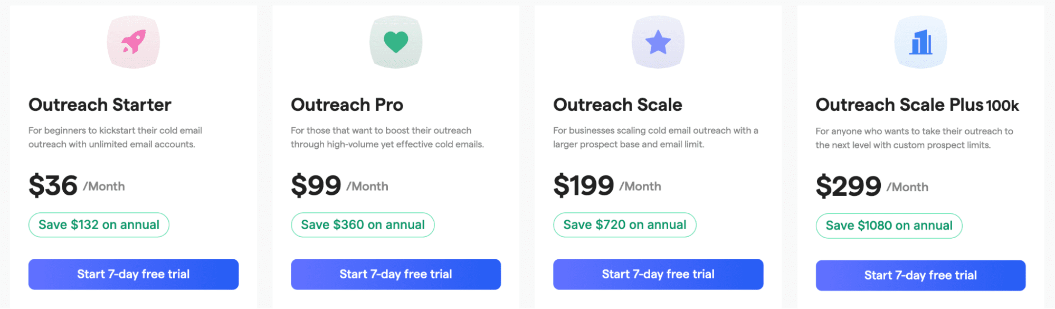Screen dimensions: 1055x309
Task: Click the pink rocket icon
Action: pyautogui.click(x=134, y=42)
